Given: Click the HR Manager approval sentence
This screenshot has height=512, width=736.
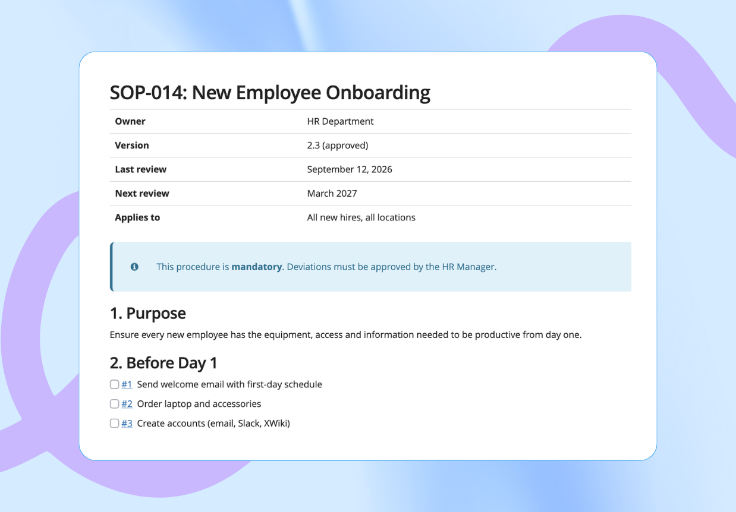Looking at the screenshot, I should [392, 267].
